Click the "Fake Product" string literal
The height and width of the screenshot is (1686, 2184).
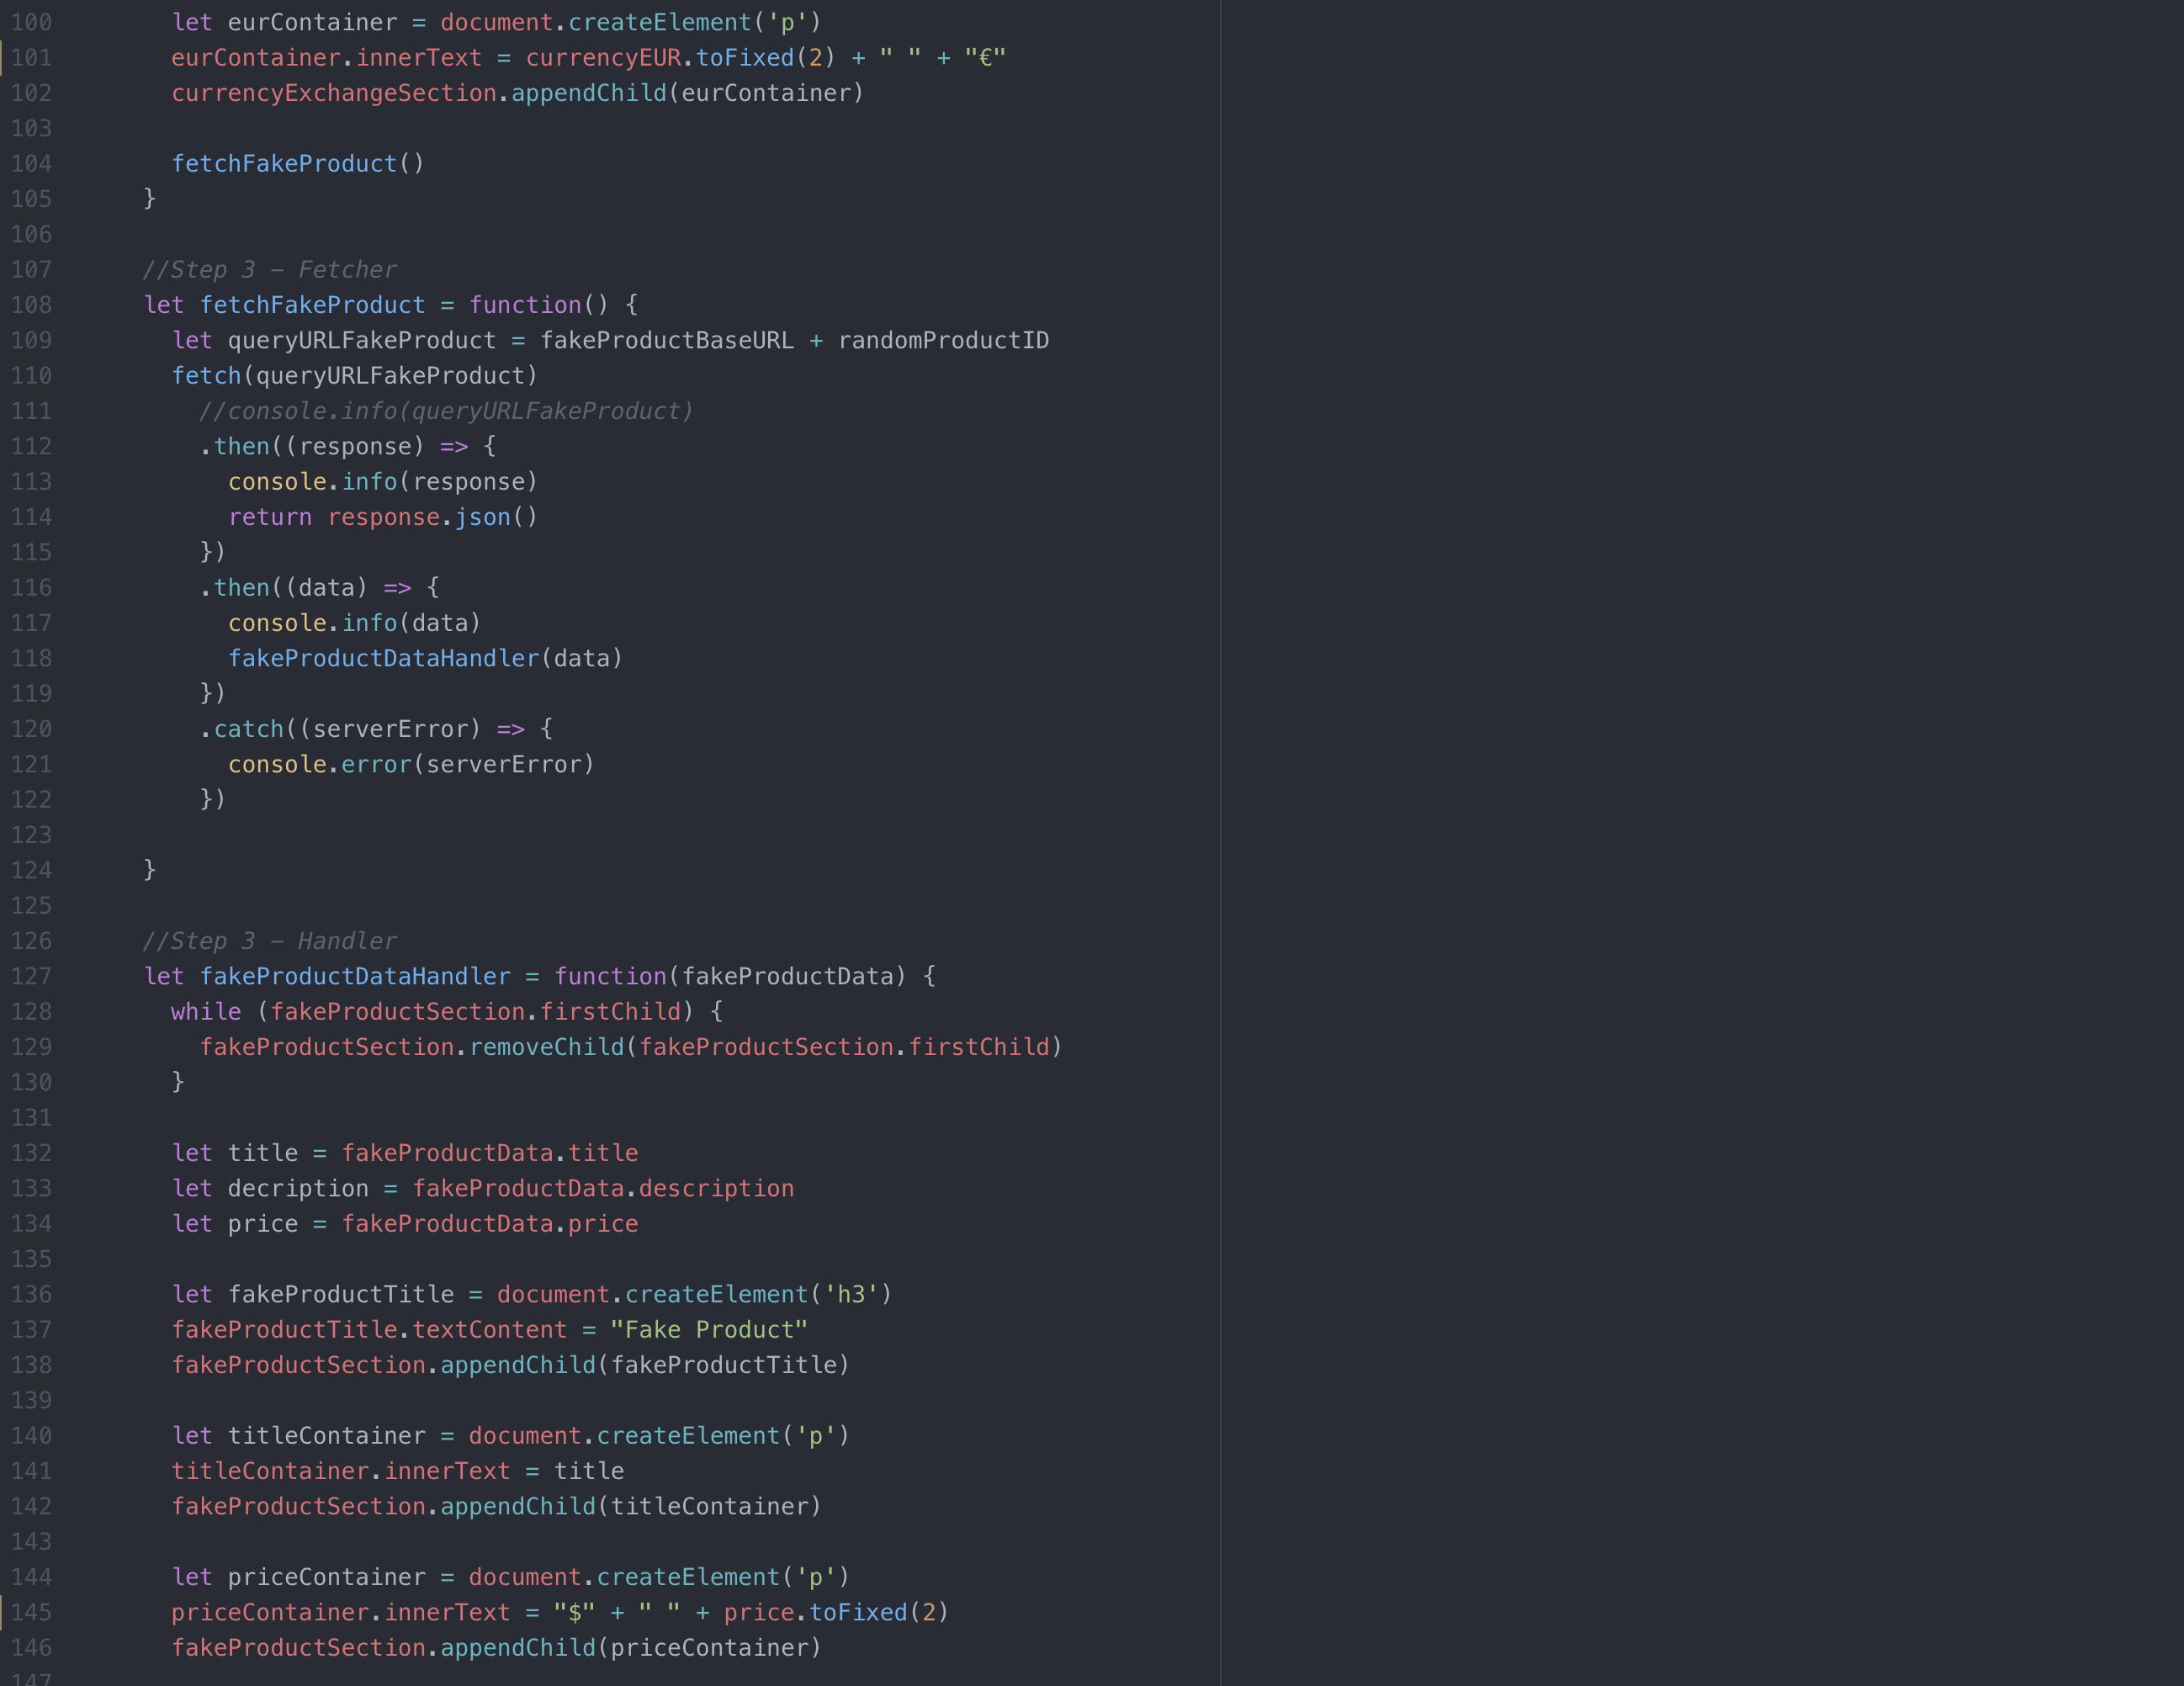pos(708,1330)
